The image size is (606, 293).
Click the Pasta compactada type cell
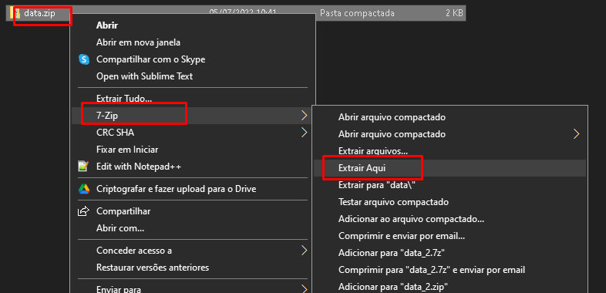(x=357, y=14)
